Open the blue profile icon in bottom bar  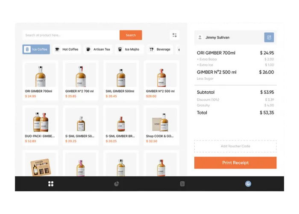coord(248,184)
